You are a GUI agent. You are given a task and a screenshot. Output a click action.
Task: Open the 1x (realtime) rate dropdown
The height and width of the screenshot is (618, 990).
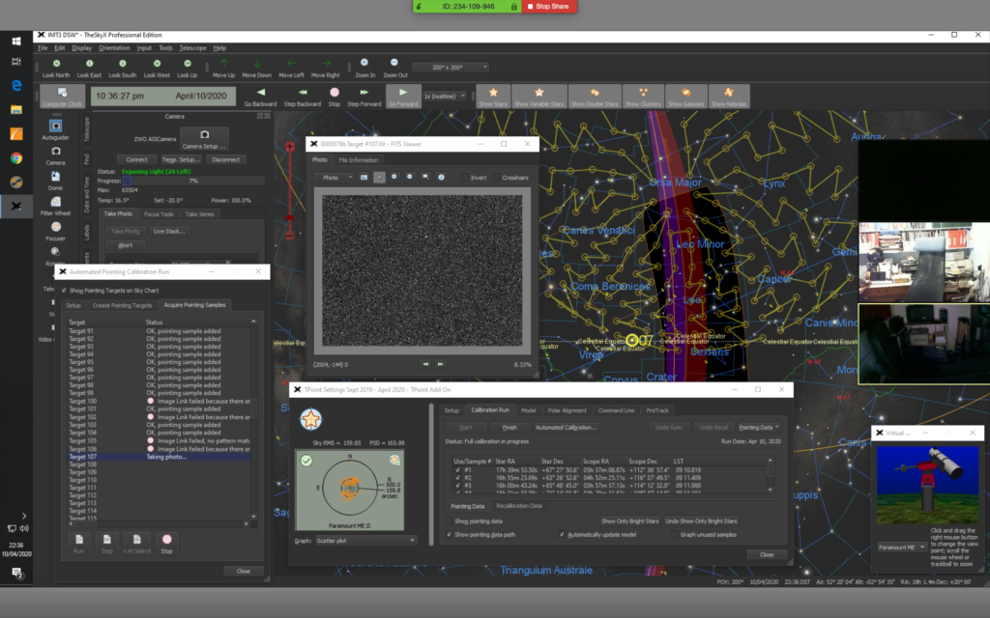pyautogui.click(x=445, y=96)
